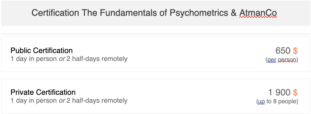Click the italic 'or' in Public Certification row
This screenshot has height=114, width=311.
tap(62, 59)
